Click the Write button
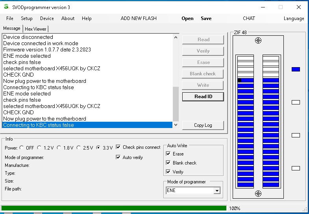The image size is (309, 214). pos(203,85)
